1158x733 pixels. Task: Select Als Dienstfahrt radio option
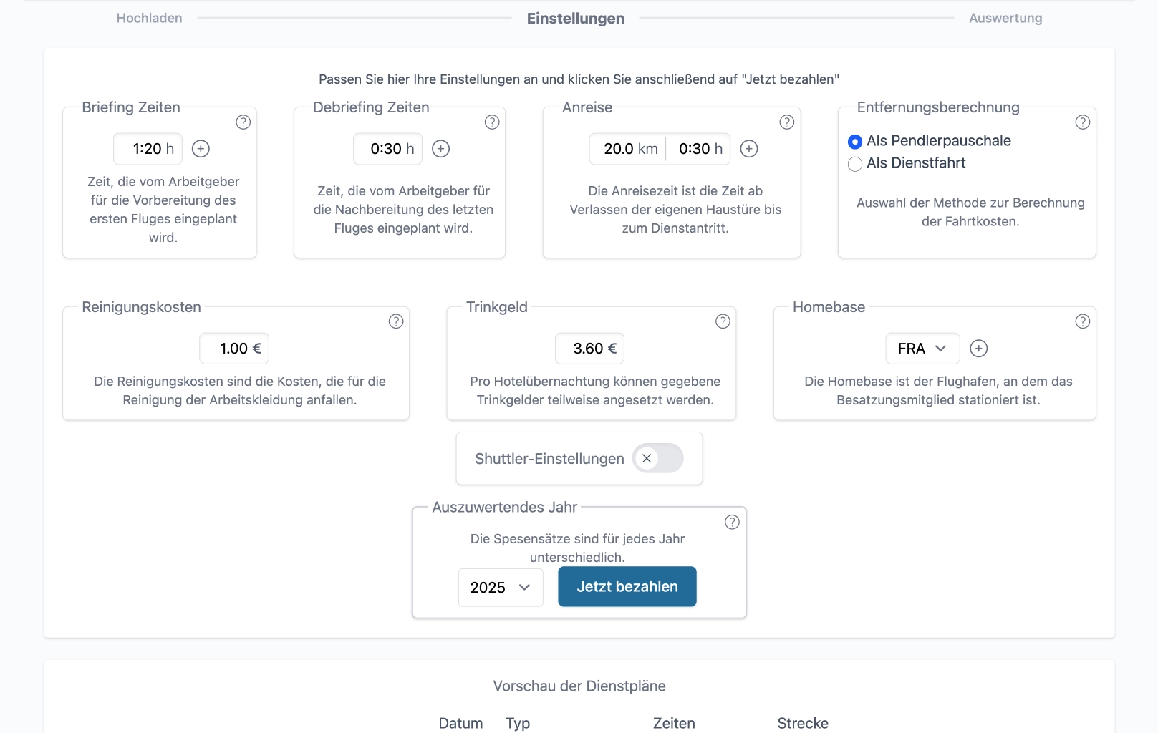[x=855, y=164]
